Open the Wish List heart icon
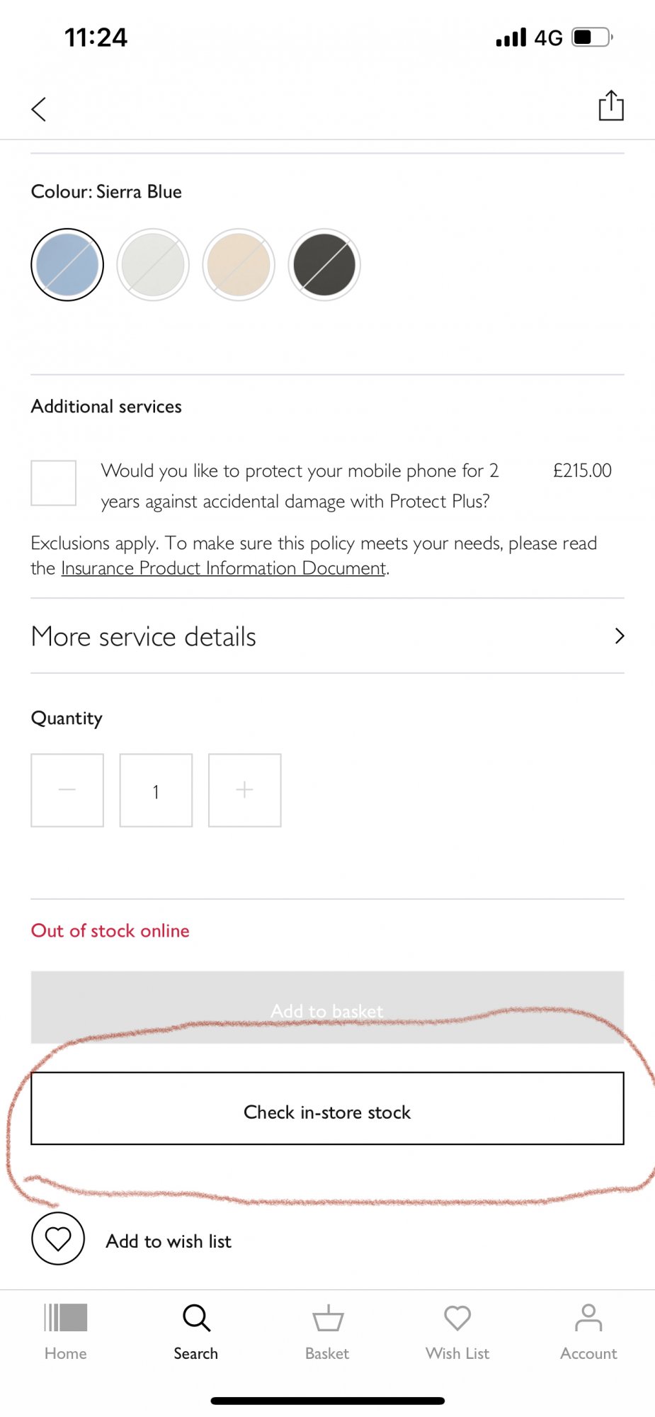 pyautogui.click(x=457, y=1319)
